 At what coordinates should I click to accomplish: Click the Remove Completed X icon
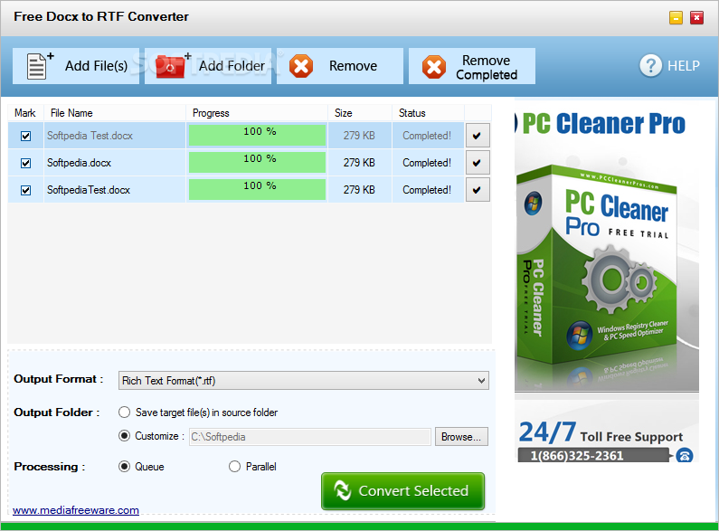click(x=434, y=67)
